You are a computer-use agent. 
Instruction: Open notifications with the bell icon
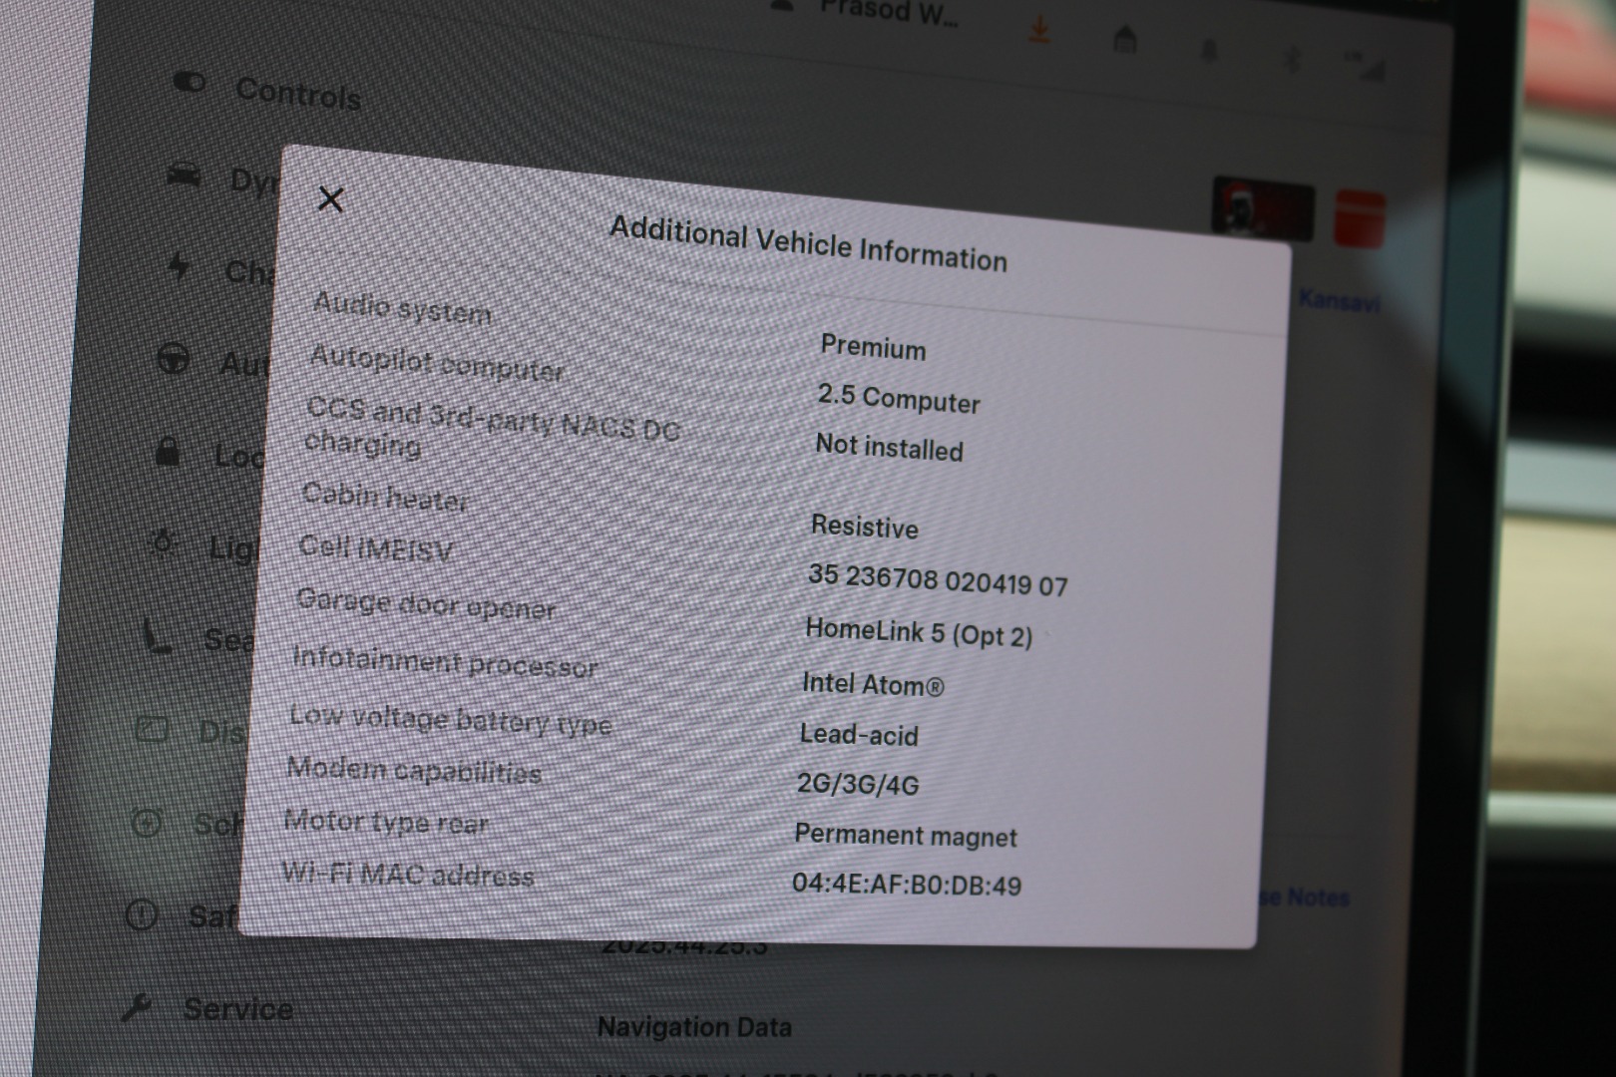coord(1209,50)
